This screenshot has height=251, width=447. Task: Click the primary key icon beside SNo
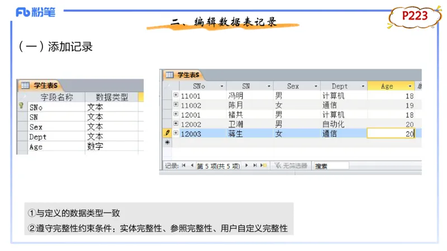(x=21, y=106)
